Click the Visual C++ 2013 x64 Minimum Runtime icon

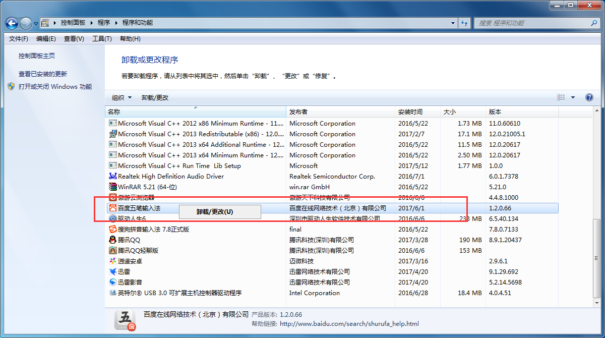113,155
